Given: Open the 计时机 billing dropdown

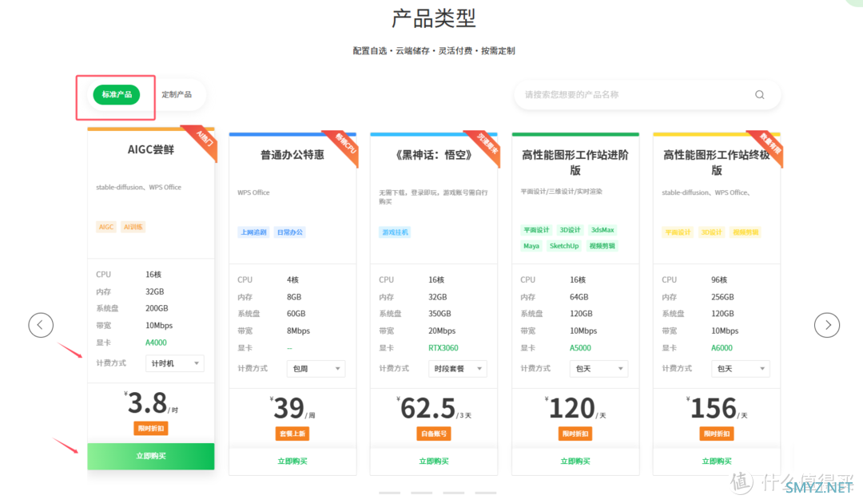Looking at the screenshot, I should point(175,363).
